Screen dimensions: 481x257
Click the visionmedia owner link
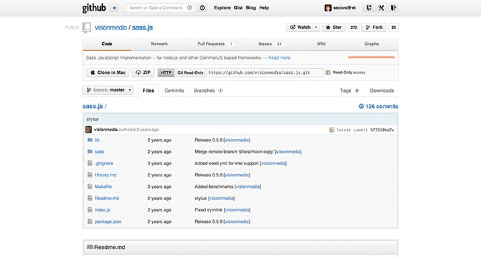[111, 28]
